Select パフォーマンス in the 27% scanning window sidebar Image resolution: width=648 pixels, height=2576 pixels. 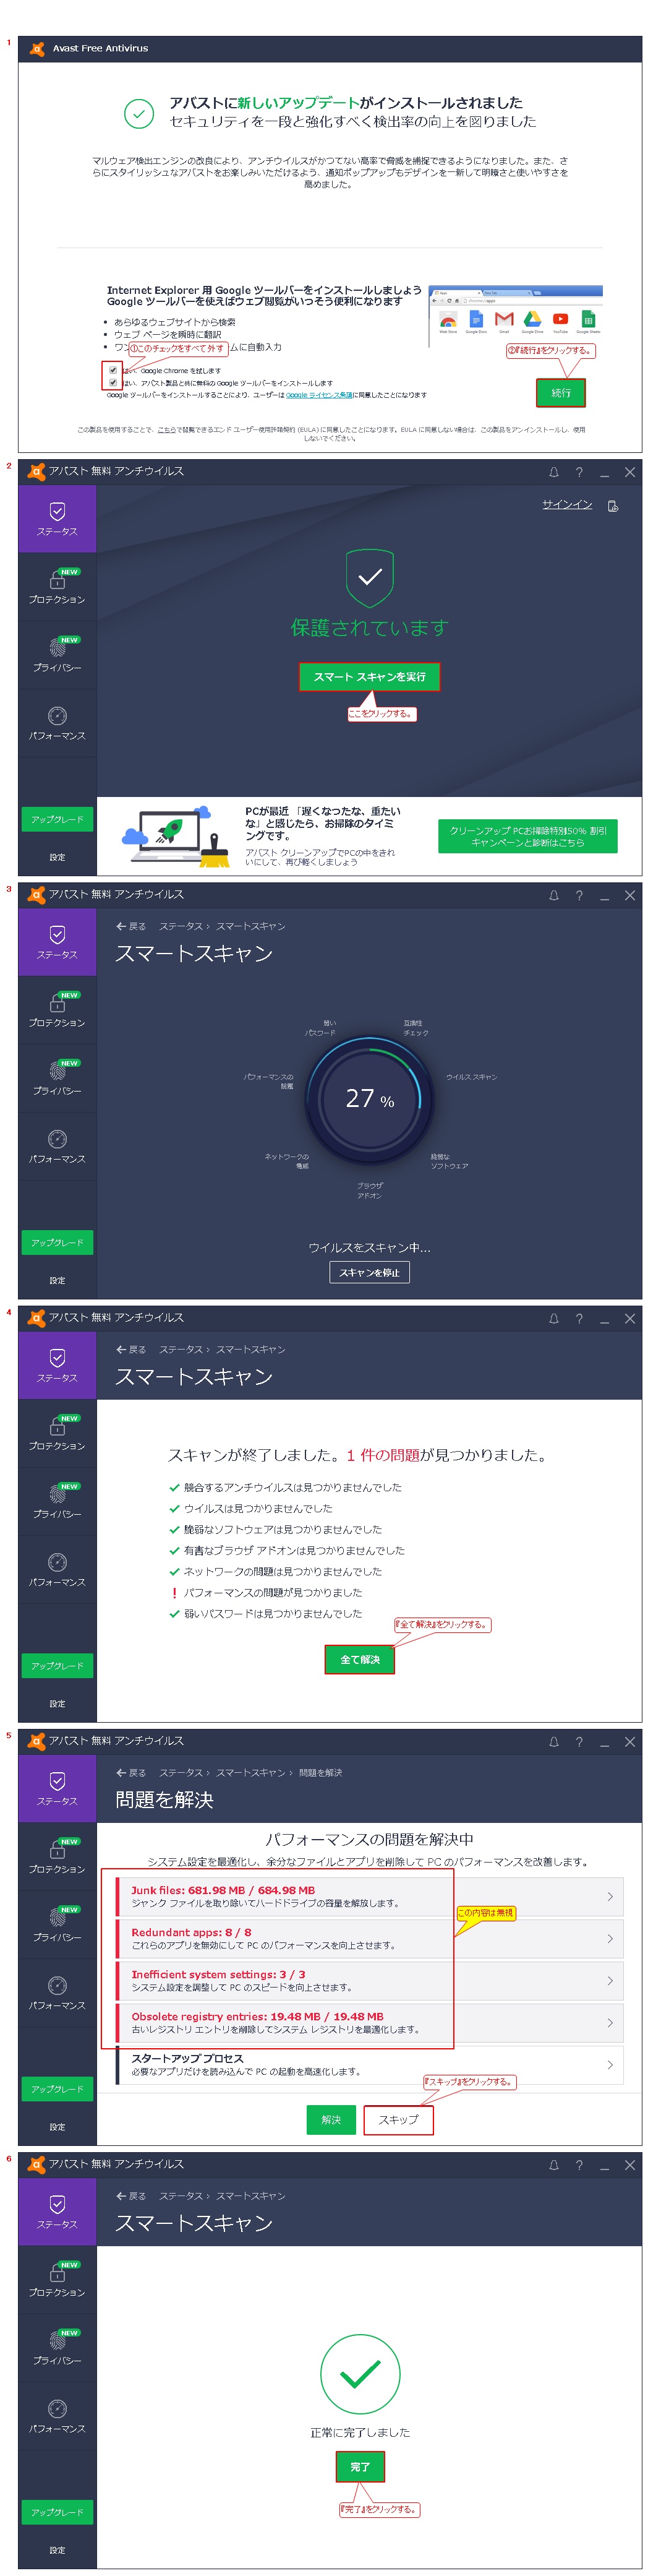point(57,1146)
